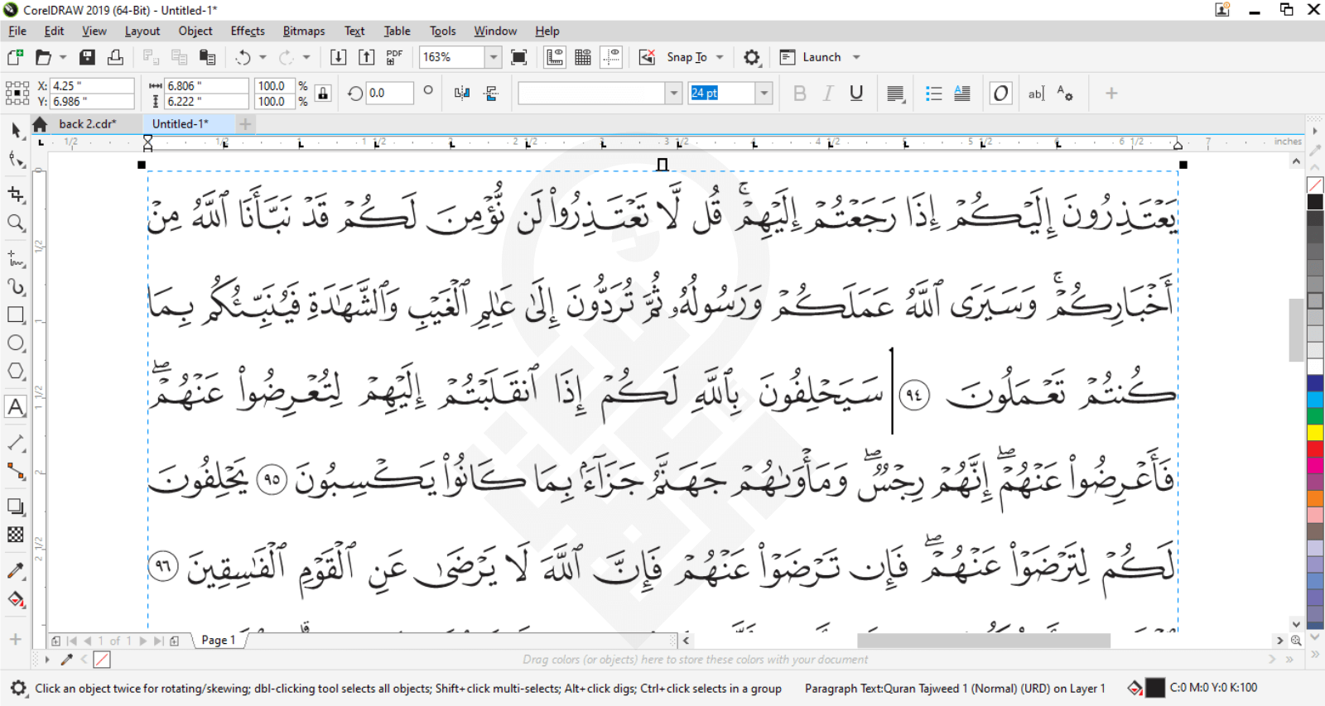1325x706 pixels.
Task: Open the Layout menu
Action: tap(142, 31)
